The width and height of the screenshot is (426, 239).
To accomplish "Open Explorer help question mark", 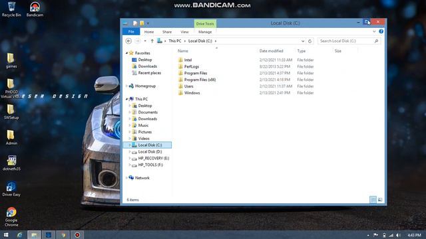I will point(381,31).
